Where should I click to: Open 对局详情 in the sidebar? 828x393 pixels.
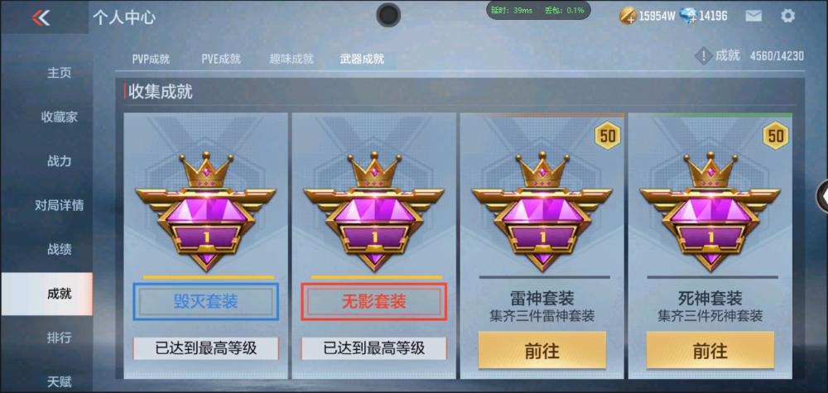click(x=59, y=205)
